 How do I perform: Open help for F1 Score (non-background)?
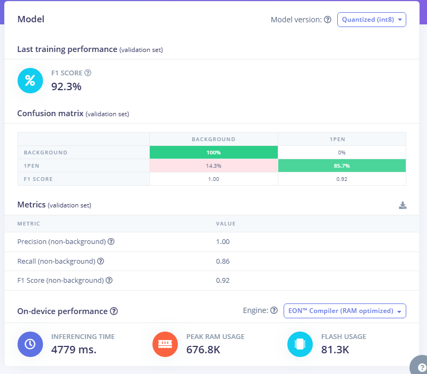pos(109,280)
